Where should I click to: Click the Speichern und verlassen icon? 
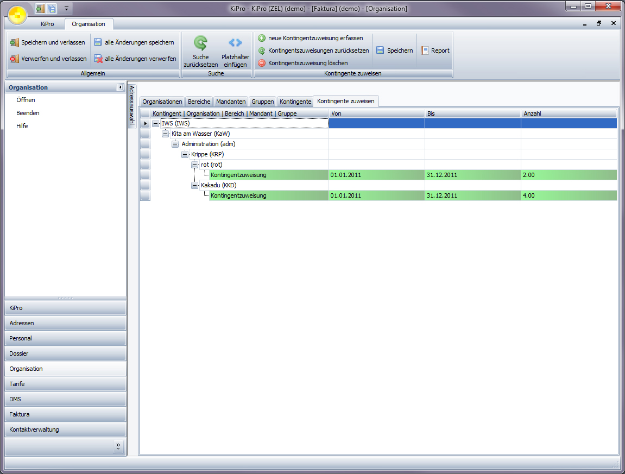[15, 42]
